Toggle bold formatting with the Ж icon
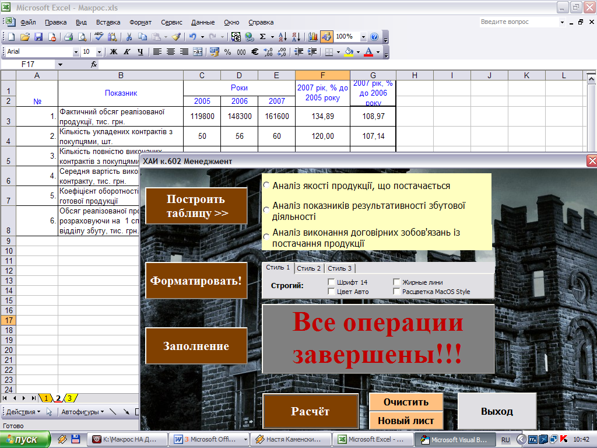Image resolution: width=597 pixels, height=448 pixels. (113, 52)
